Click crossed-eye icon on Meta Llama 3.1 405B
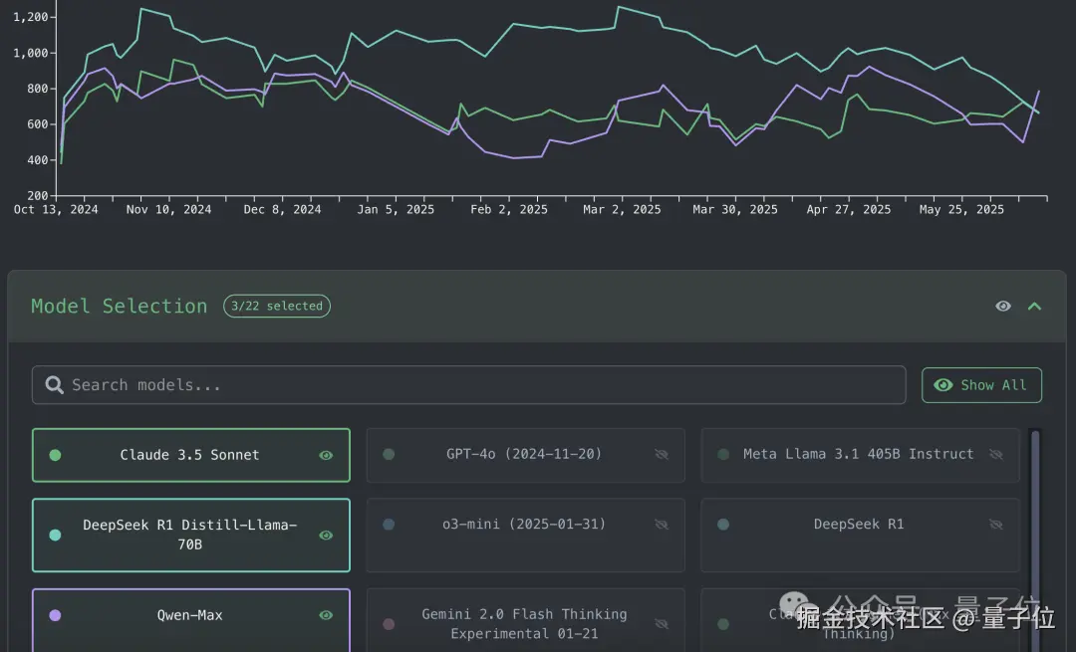The height and width of the screenshot is (652, 1076). (x=995, y=455)
